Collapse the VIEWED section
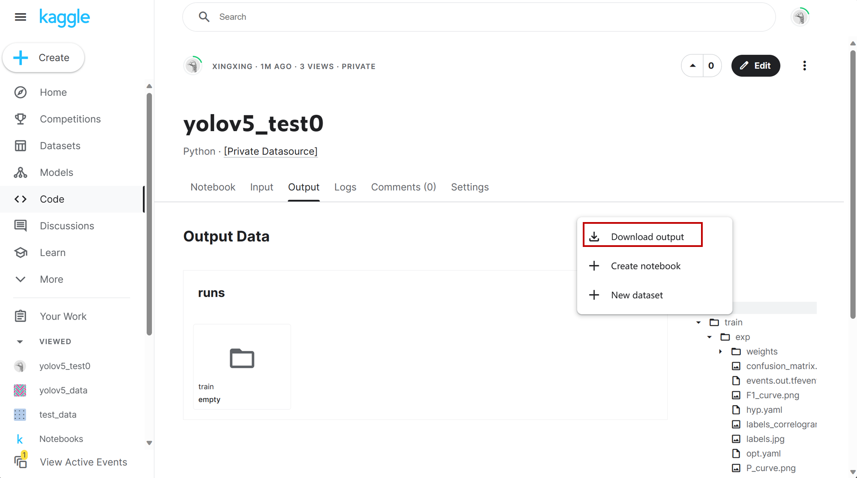 20,341
